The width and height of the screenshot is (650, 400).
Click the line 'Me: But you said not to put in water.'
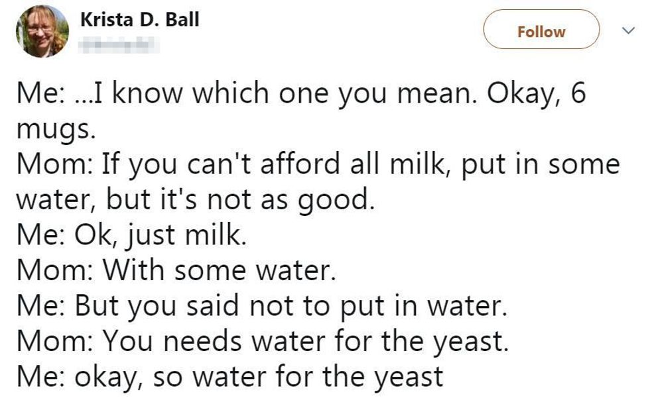(261, 306)
